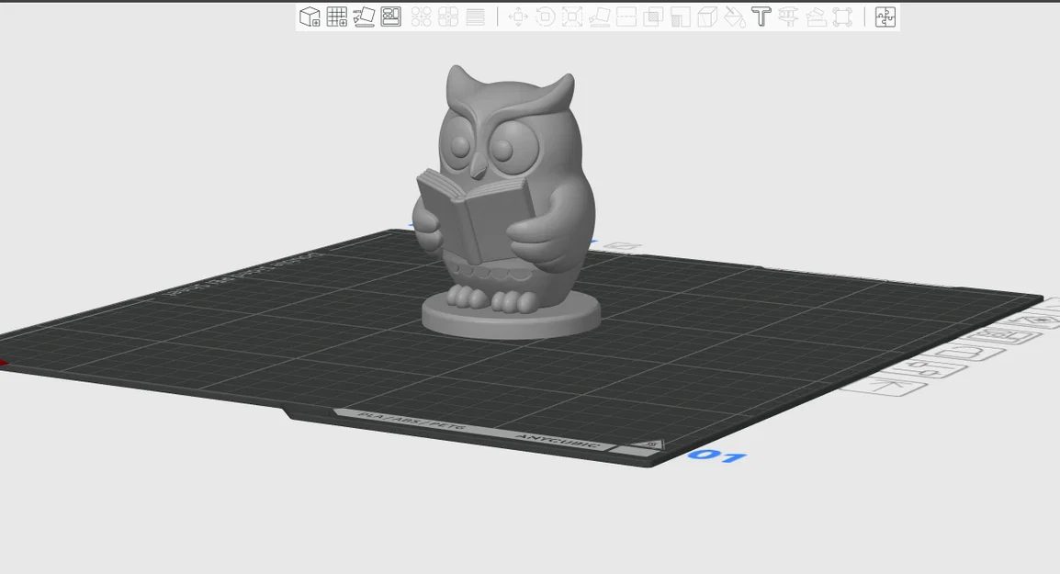Screen dimensions: 1060x574
Task: Run Auto orient from the toolbar
Action: click(x=364, y=17)
